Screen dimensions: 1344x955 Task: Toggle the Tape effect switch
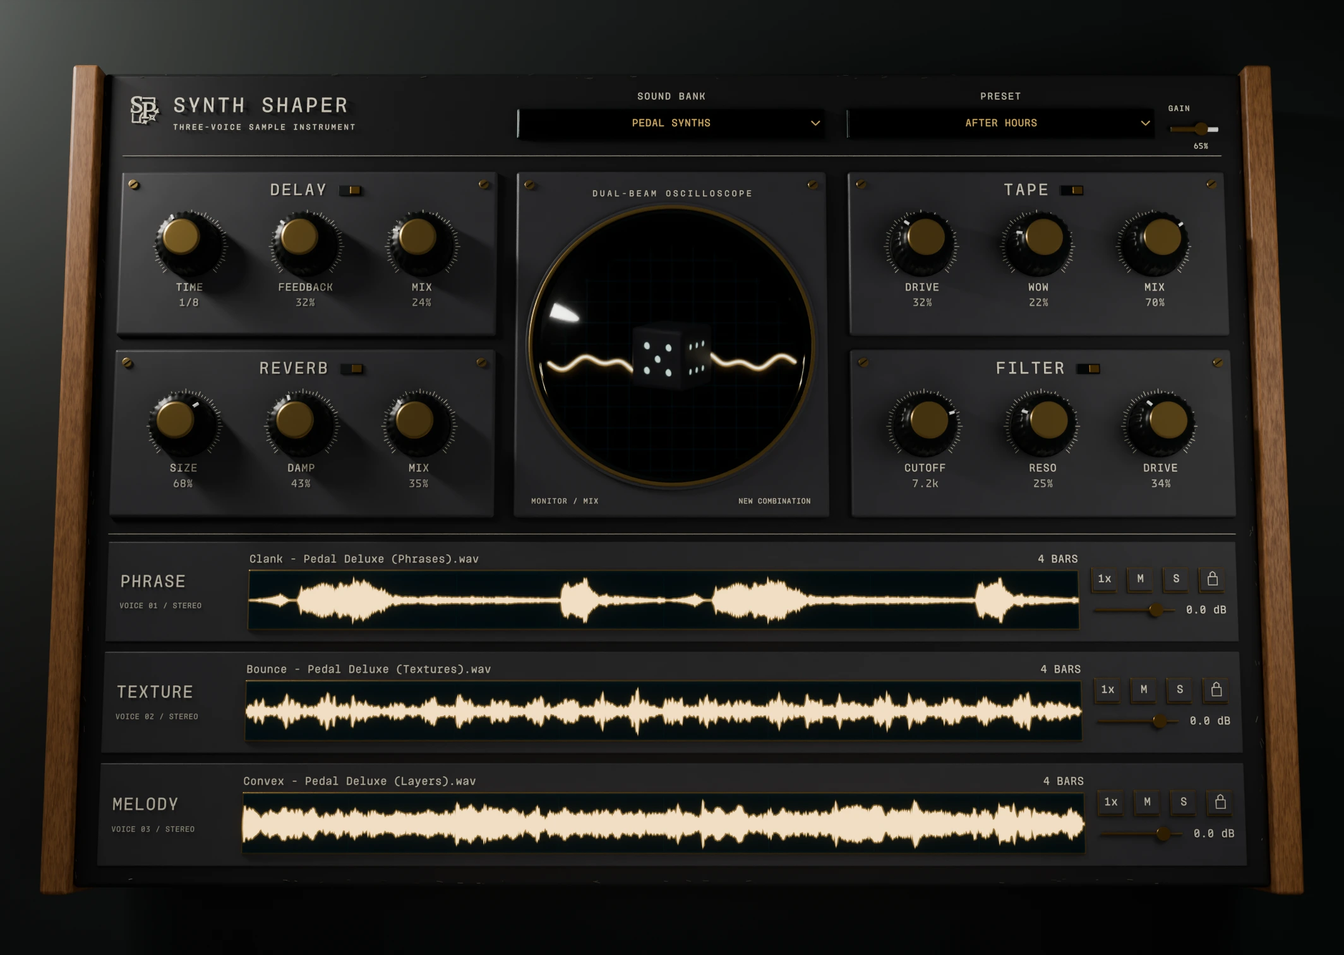(1072, 190)
